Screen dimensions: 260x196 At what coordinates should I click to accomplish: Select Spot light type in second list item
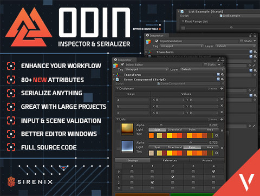point(157,147)
